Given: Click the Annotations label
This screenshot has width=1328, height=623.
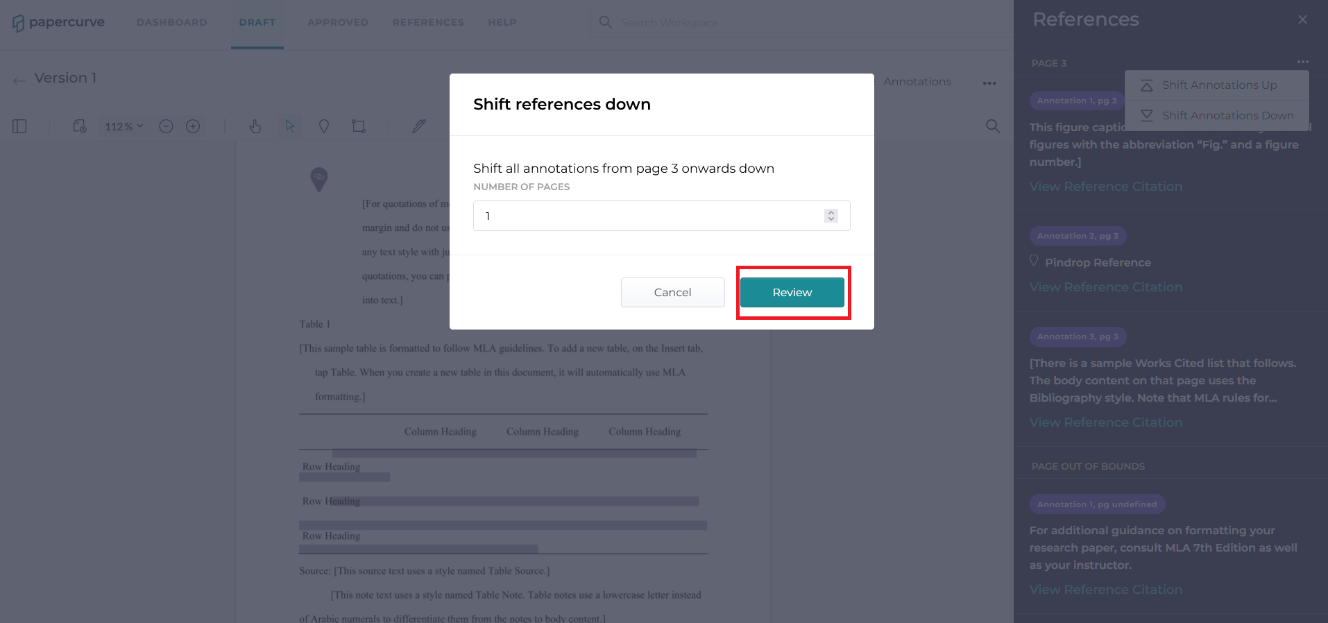Looking at the screenshot, I should [917, 82].
